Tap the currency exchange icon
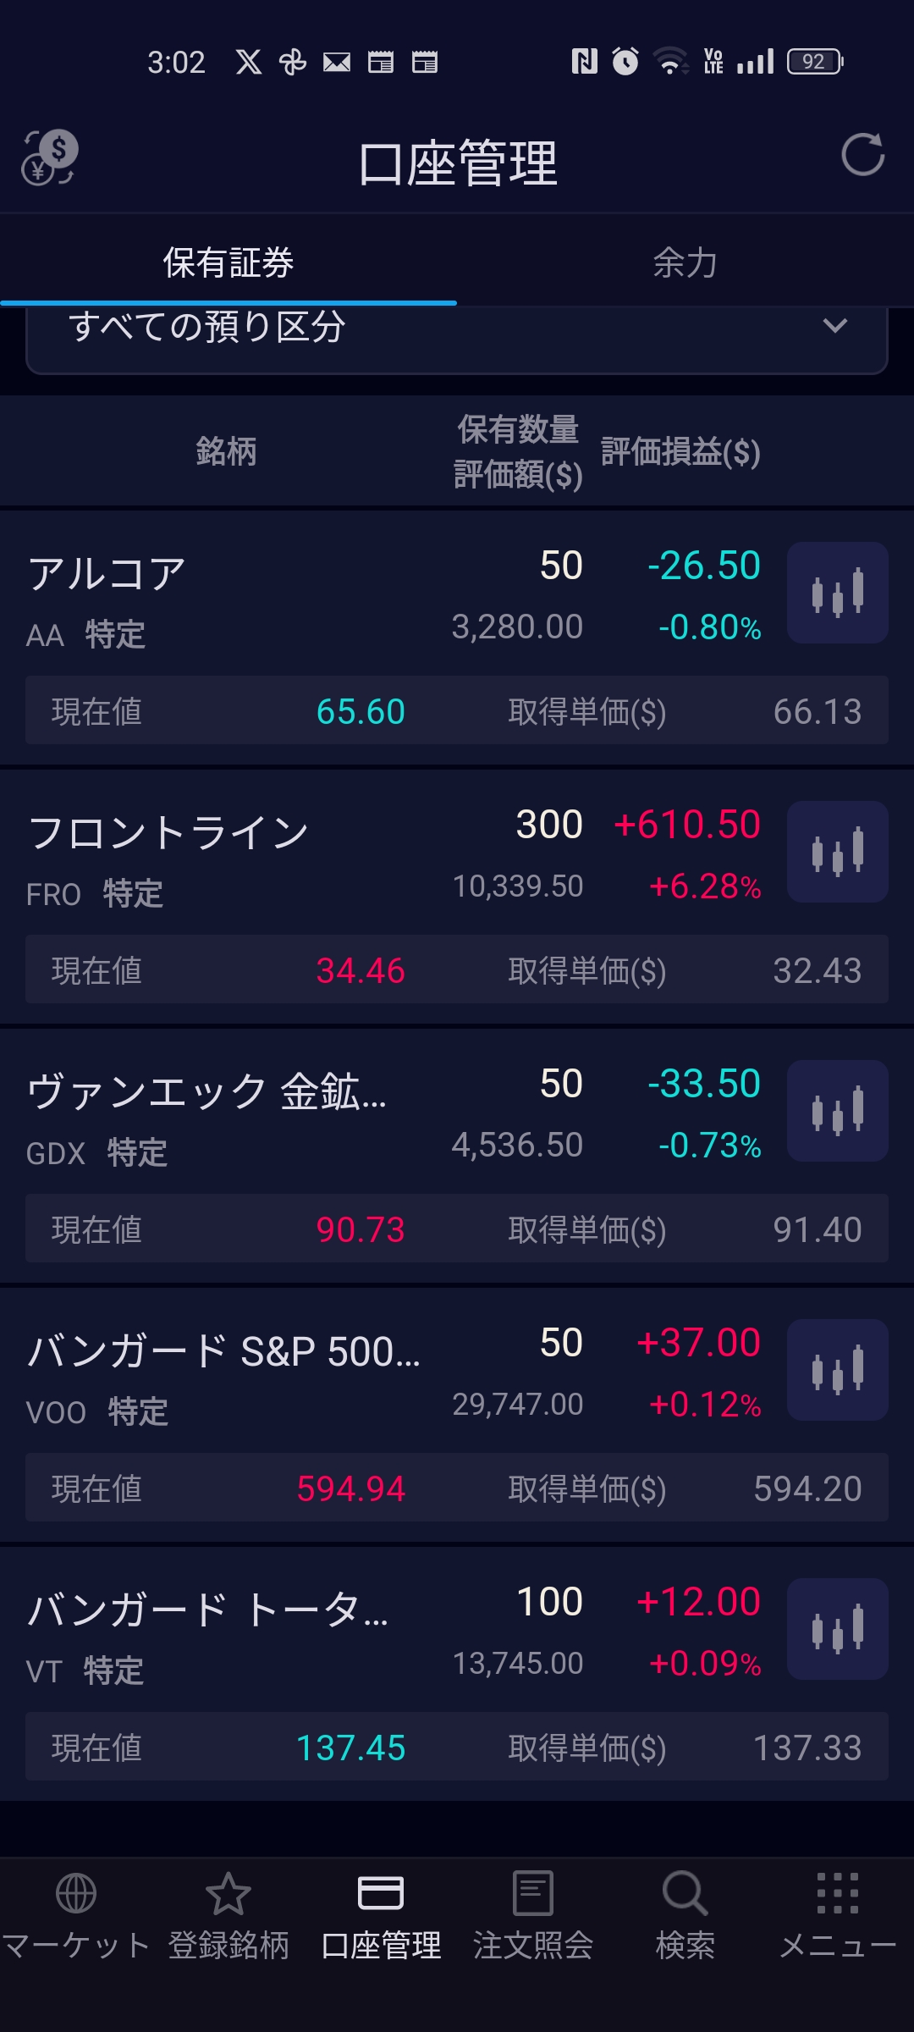This screenshot has width=914, height=2032. tap(50, 158)
